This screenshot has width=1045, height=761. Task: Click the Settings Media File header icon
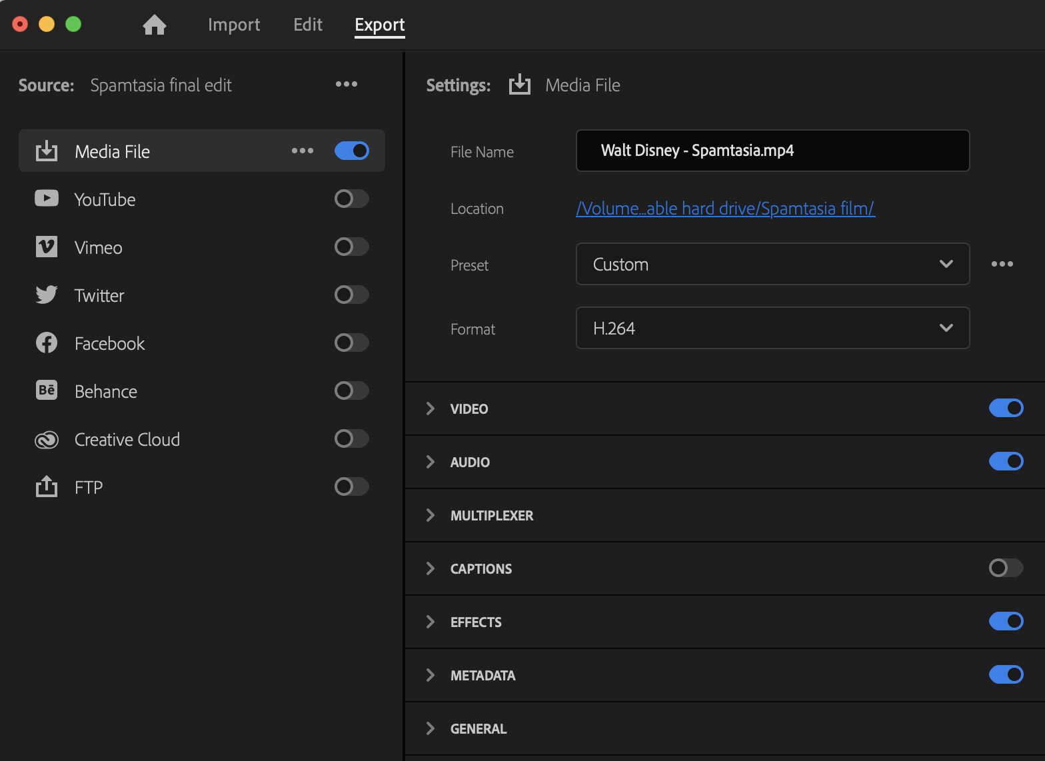pyautogui.click(x=520, y=85)
